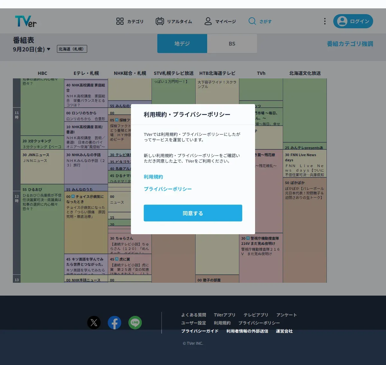Open NHKみんなの手話 program cell
This screenshot has width=386, height=365.
86,167
